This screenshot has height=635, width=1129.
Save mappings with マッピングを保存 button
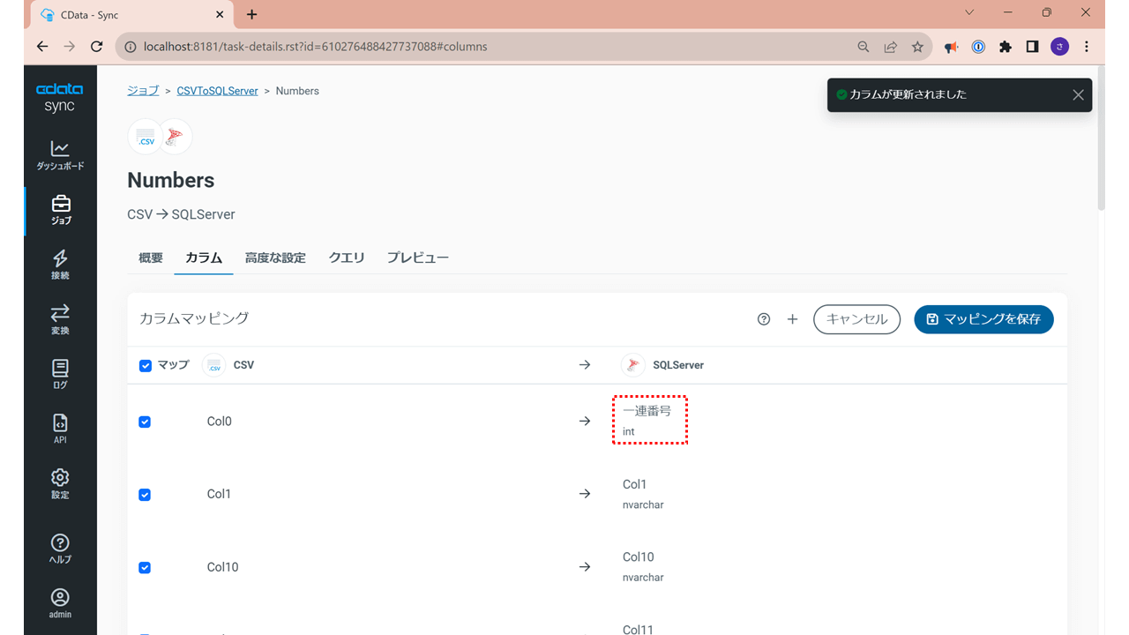(x=983, y=319)
